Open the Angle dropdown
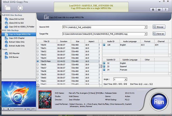The image size is (172, 116). [126, 79]
